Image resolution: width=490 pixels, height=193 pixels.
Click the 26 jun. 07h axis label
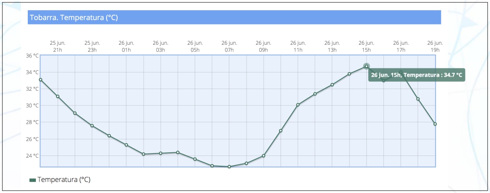(x=229, y=46)
